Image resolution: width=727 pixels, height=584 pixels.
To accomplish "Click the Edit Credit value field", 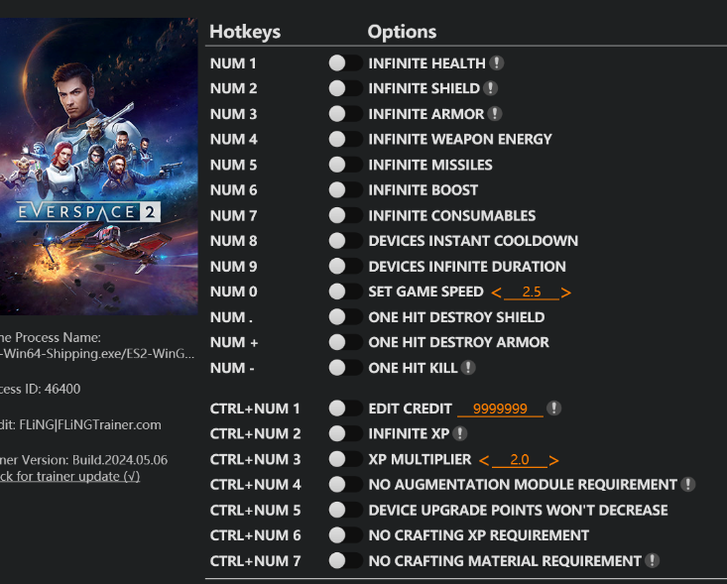I will (500, 409).
